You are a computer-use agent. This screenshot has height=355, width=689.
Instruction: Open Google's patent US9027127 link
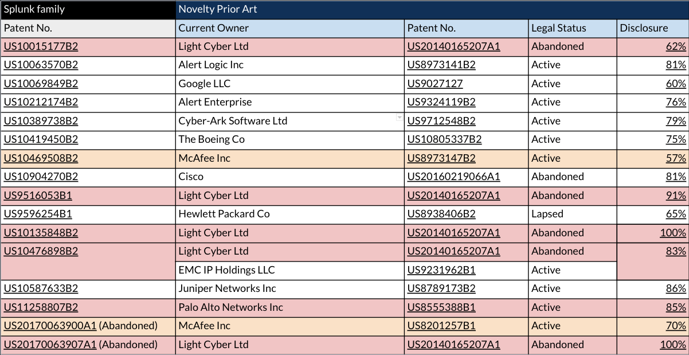(435, 84)
